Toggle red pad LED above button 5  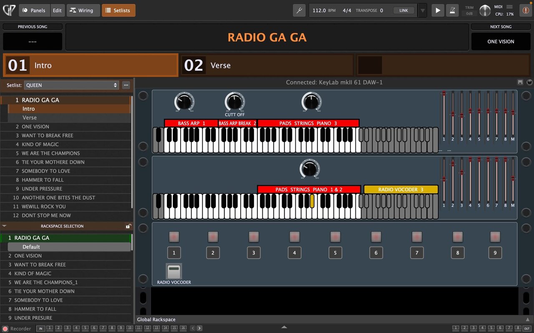335,237
